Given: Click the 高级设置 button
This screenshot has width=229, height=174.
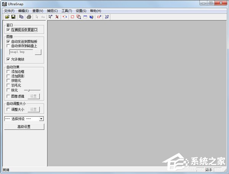Looking at the screenshot, I should tap(24, 127).
